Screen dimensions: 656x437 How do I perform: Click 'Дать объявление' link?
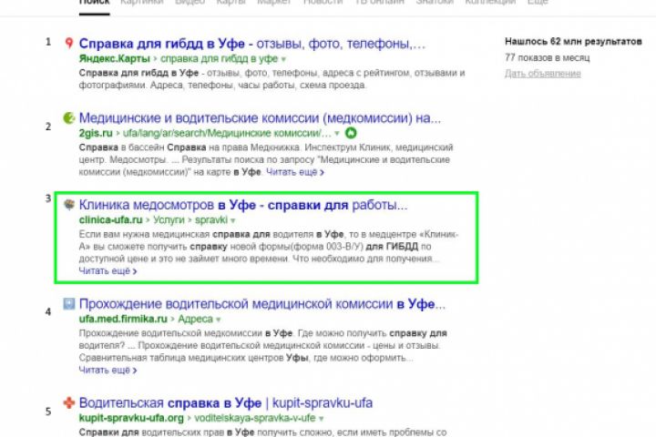coord(543,74)
